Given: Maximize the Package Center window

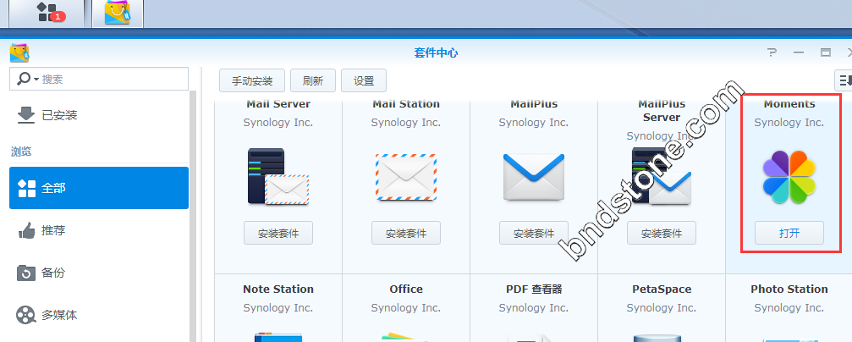Looking at the screenshot, I should [826, 52].
